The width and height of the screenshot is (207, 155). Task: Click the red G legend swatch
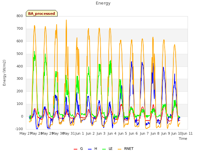(x=75, y=149)
